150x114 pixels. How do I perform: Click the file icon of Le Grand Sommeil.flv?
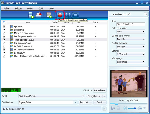pyautogui.click(x=12, y=49)
